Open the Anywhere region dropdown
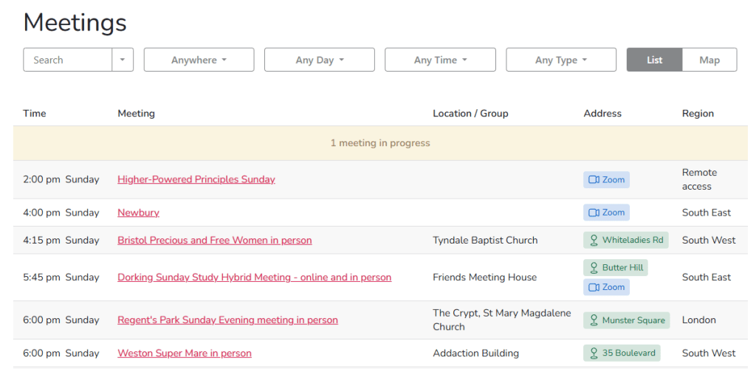Image resolution: width=756 pixels, height=369 pixels. pyautogui.click(x=199, y=60)
